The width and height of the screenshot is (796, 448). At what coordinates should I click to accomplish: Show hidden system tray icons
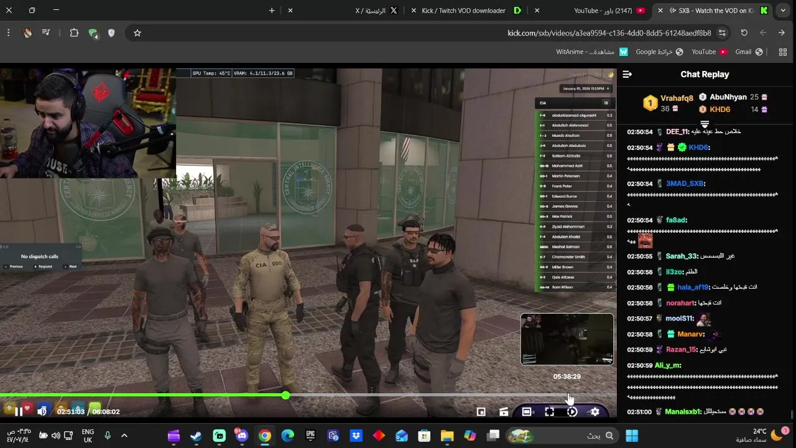pos(124,436)
